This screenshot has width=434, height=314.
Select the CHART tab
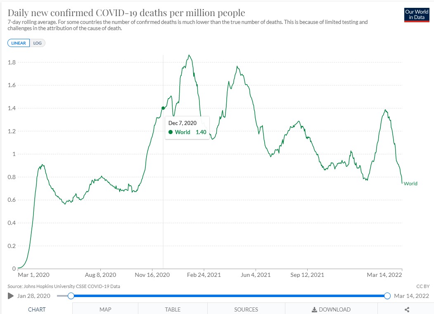click(x=37, y=309)
